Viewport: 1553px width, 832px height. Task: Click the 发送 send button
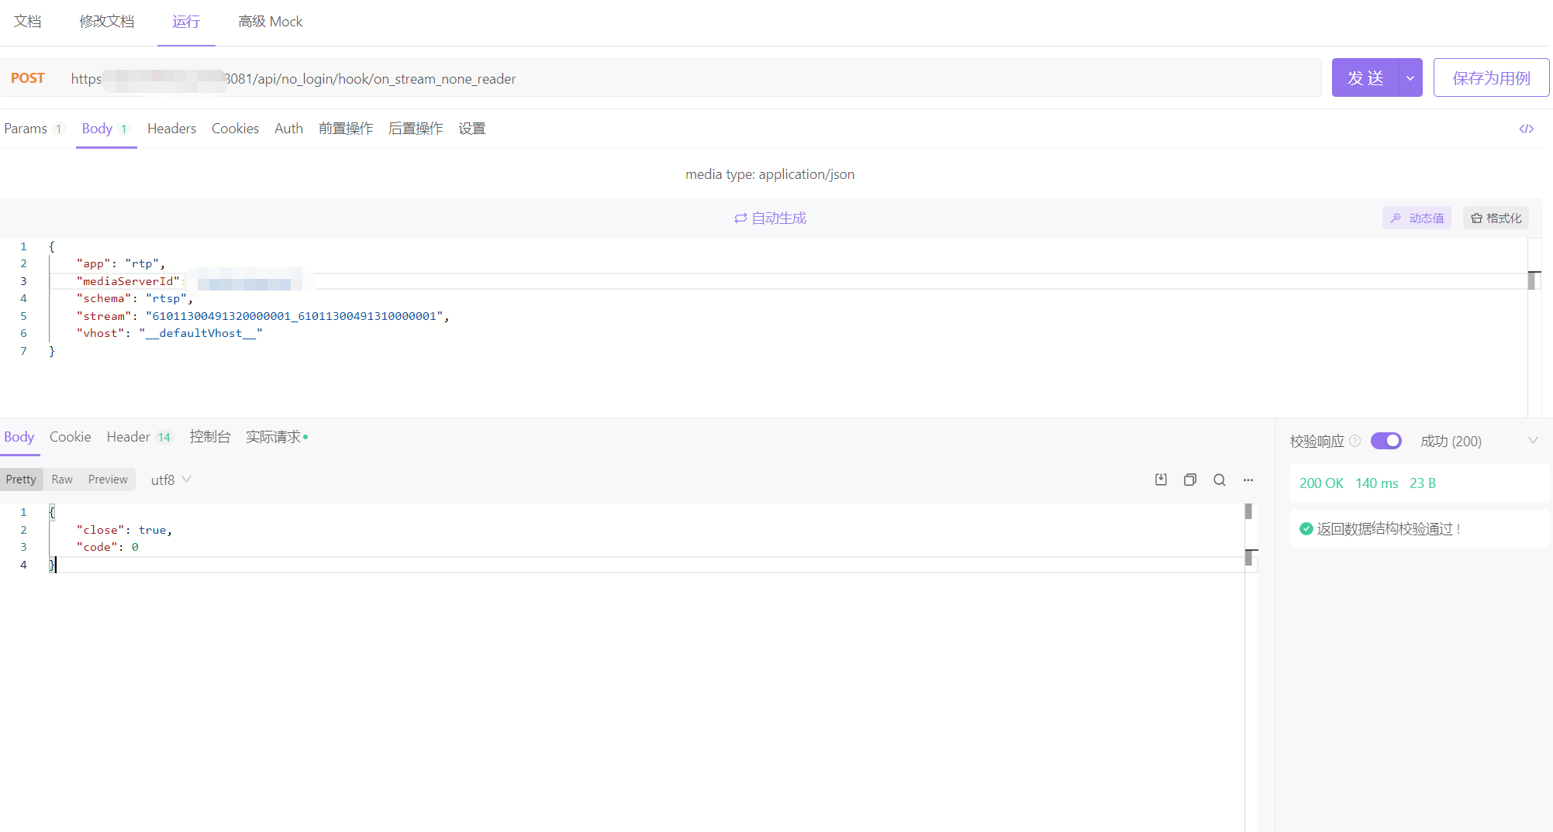point(1365,77)
